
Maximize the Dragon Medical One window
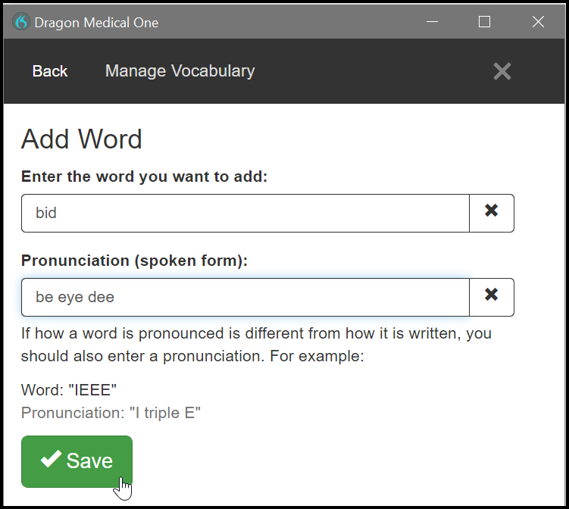click(484, 22)
